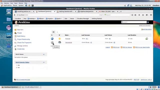Image resolution: width=160 pixels, height=90 pixels.
Task: Switch to Gmail Inbox tab
Action: [x=108, y=11]
